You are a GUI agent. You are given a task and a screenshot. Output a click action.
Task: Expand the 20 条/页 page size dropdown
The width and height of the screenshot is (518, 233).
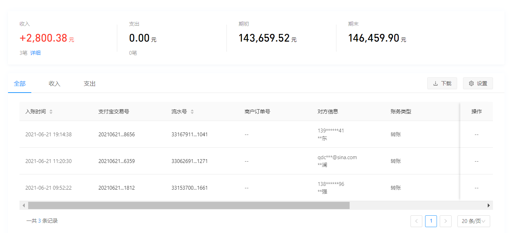pos(473,221)
